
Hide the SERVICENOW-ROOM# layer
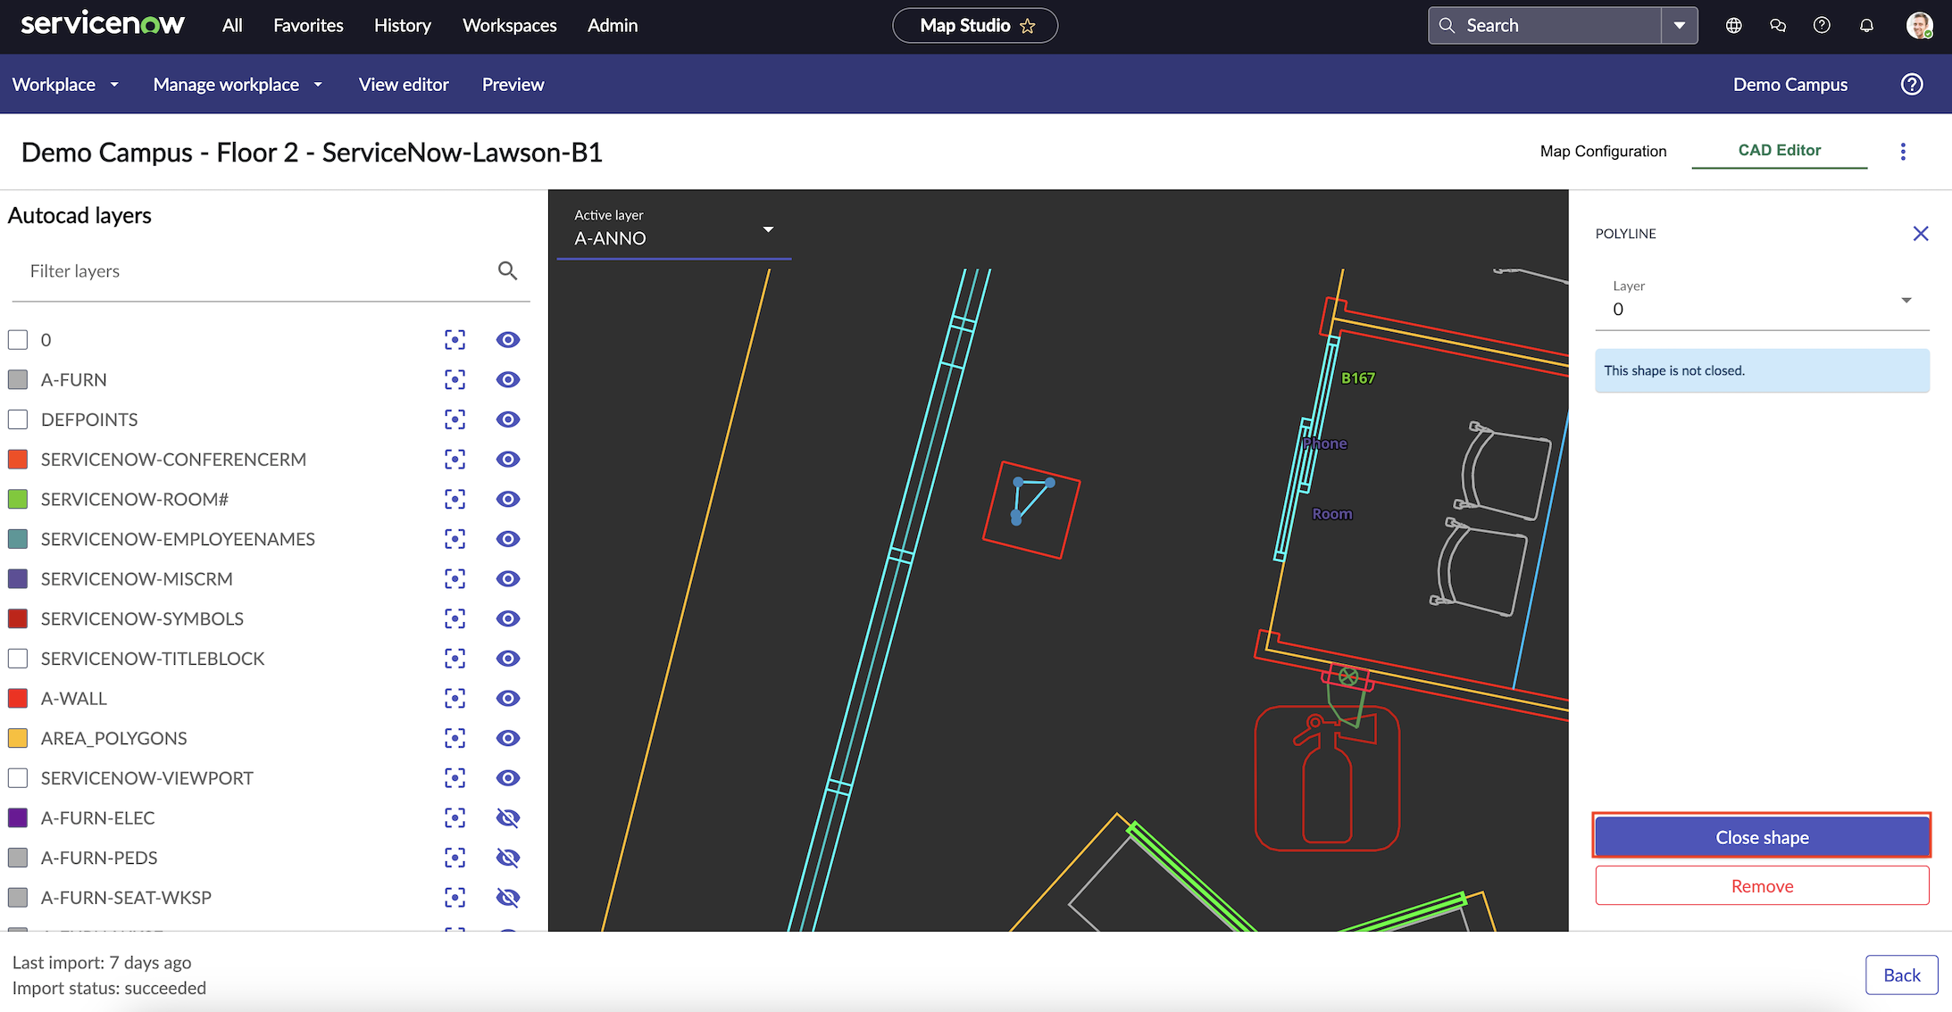point(508,500)
